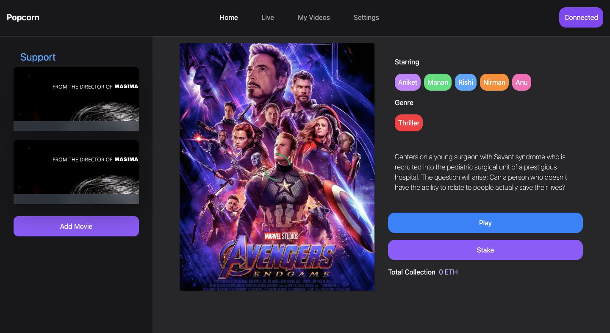Click the Connected wallet button

tap(581, 17)
